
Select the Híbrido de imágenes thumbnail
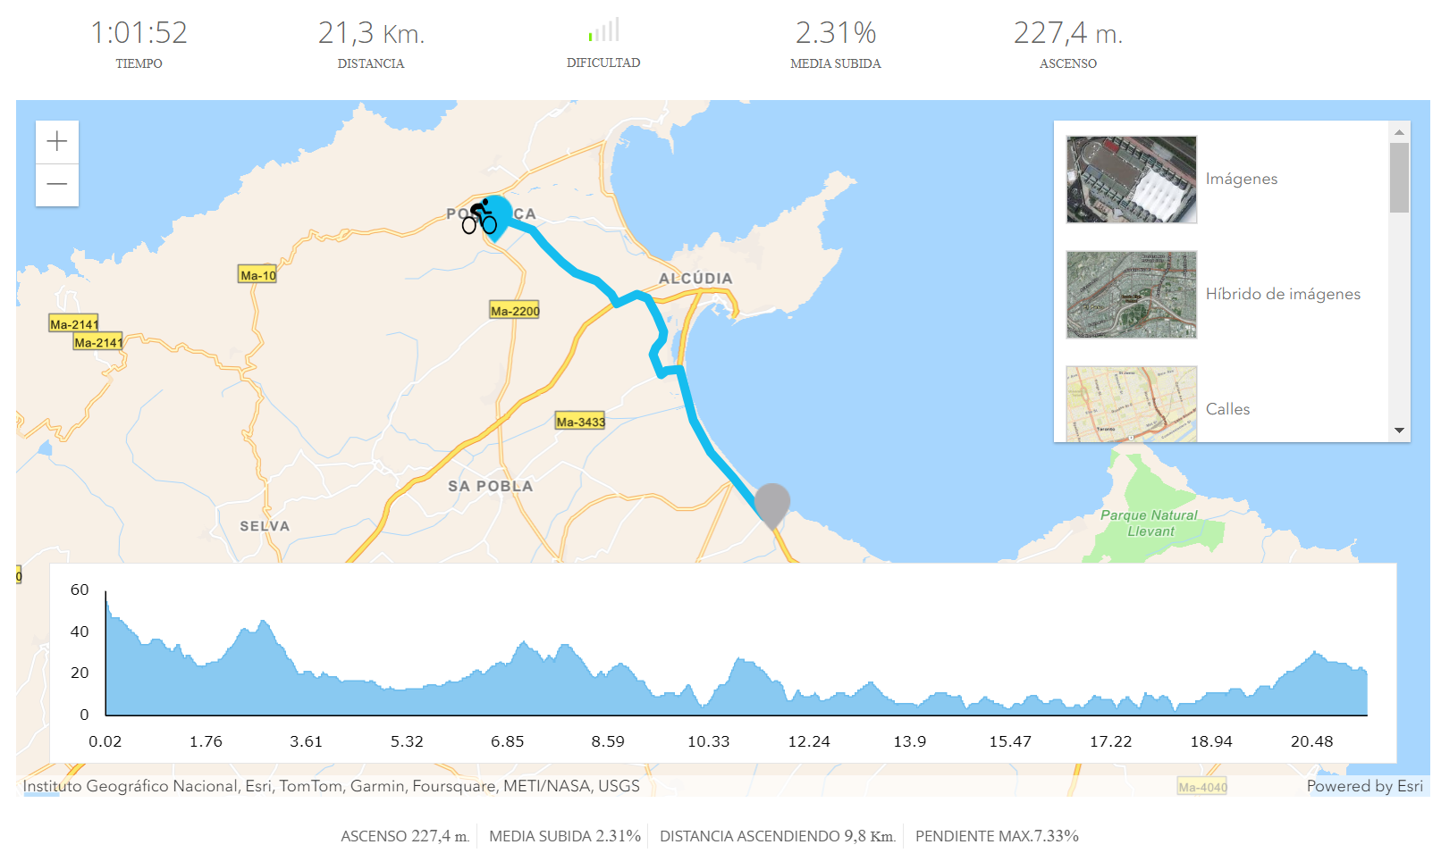coord(1131,295)
